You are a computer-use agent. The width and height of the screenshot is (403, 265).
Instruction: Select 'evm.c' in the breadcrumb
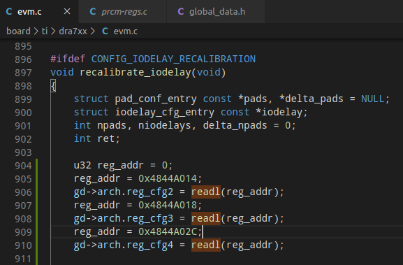point(126,31)
